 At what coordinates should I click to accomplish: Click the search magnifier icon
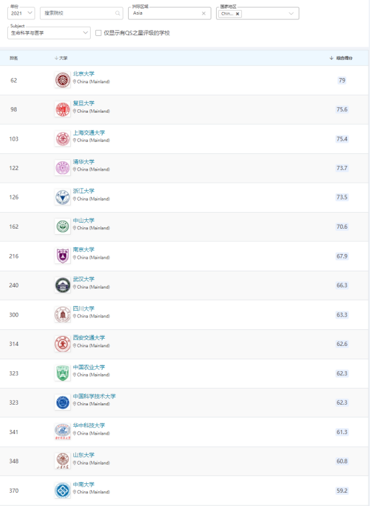point(118,13)
